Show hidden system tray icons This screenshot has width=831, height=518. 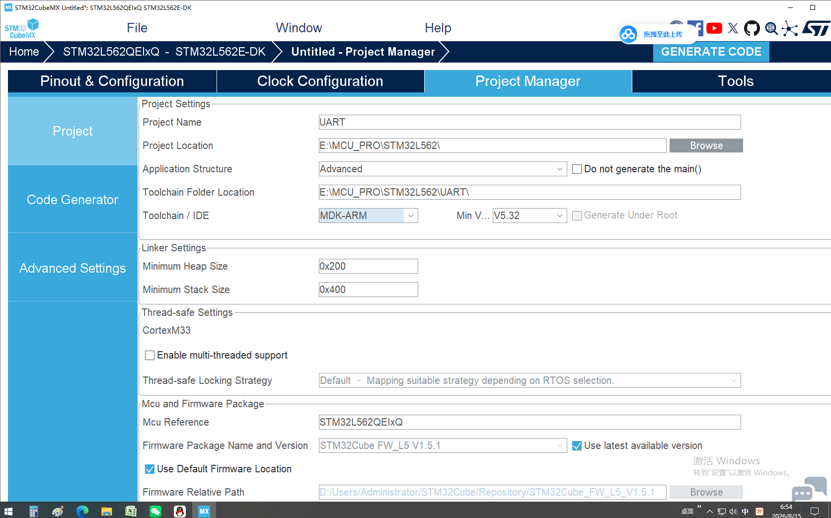click(709, 512)
